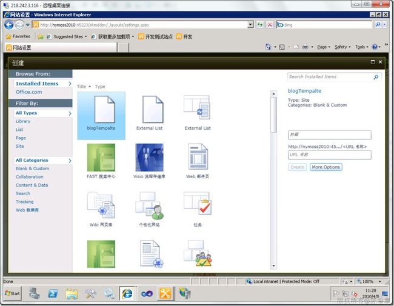Viewport: 394px width, 306px height.
Task: Click the Start button
Action: (13, 293)
